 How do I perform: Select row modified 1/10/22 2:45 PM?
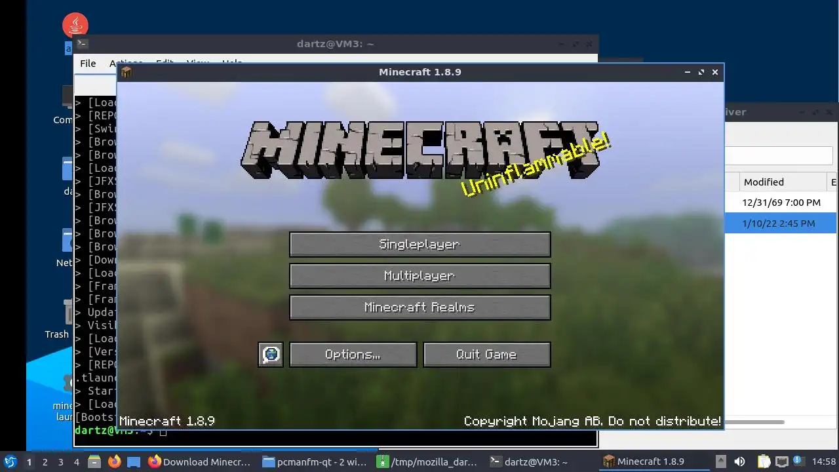pyautogui.click(x=781, y=224)
